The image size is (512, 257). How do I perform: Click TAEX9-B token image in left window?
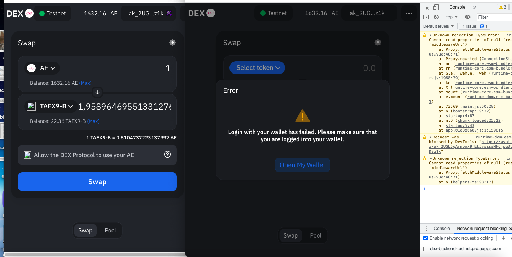(31, 106)
